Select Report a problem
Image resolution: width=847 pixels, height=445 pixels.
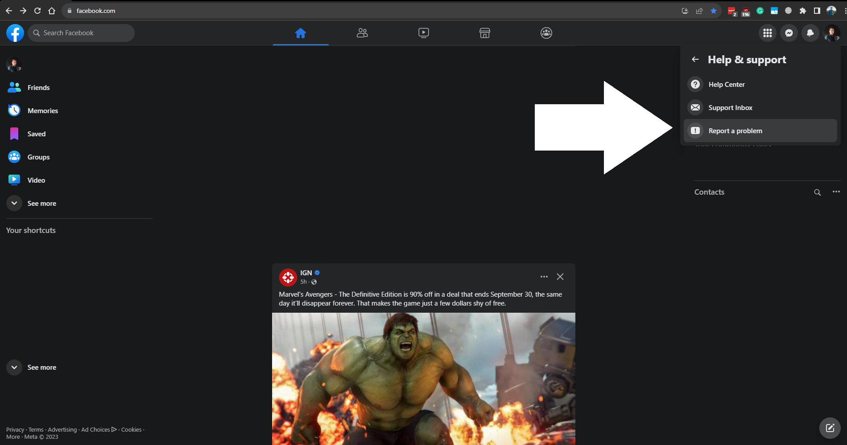[x=760, y=131]
